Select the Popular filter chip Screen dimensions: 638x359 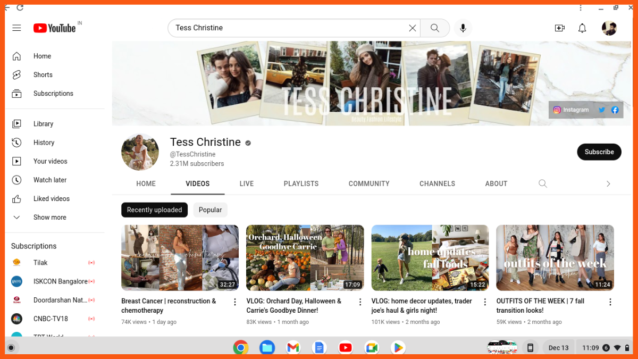tap(210, 210)
